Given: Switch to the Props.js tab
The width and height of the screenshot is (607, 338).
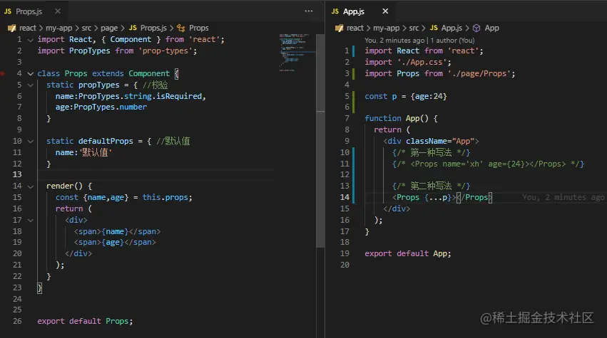Looking at the screenshot, I should click(x=29, y=12).
